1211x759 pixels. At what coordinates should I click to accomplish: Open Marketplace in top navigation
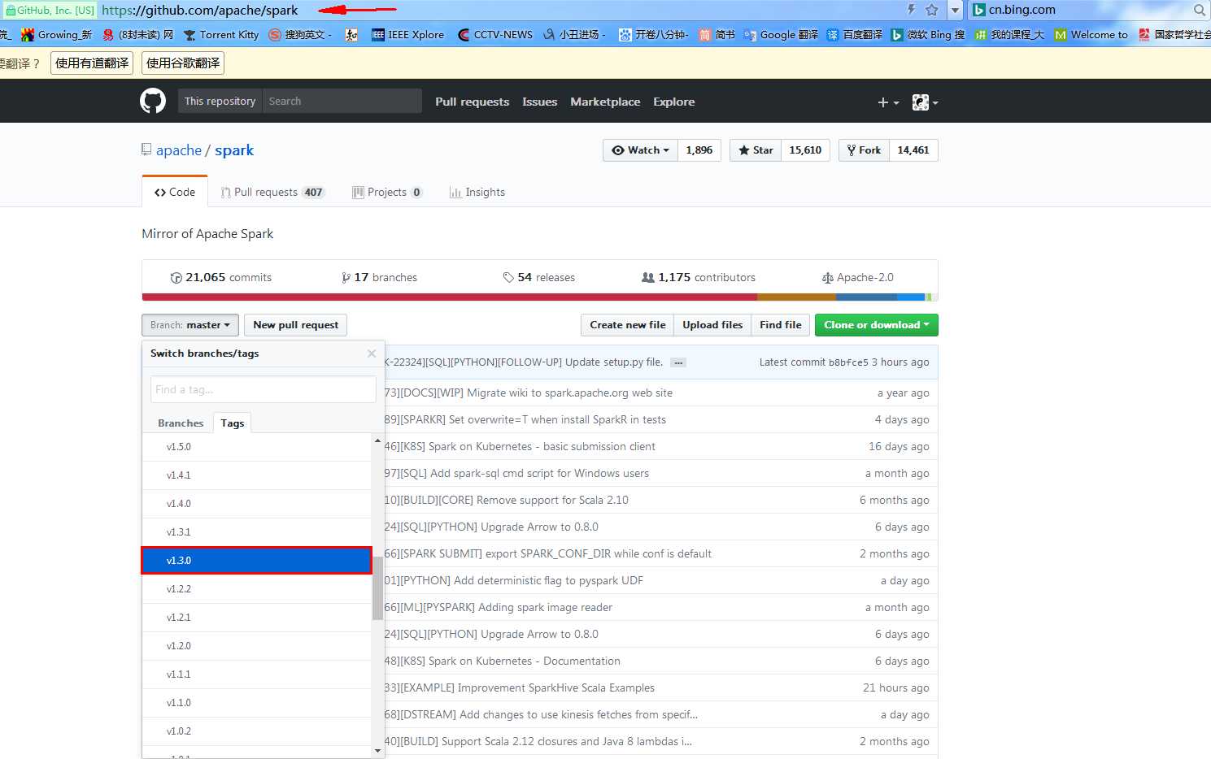click(x=605, y=102)
